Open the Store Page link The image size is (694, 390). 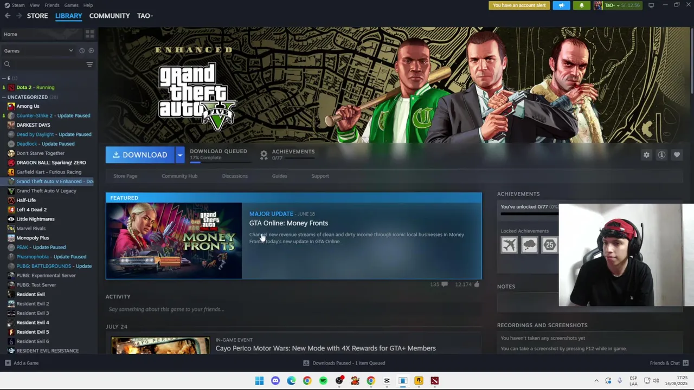(125, 176)
